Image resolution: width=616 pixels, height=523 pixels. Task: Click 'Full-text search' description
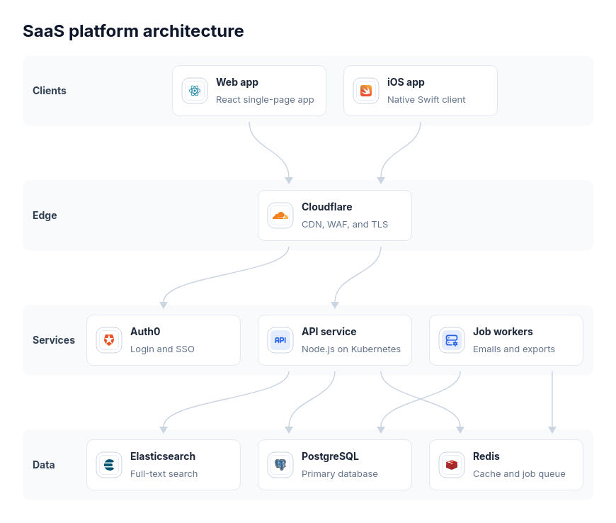[164, 474]
